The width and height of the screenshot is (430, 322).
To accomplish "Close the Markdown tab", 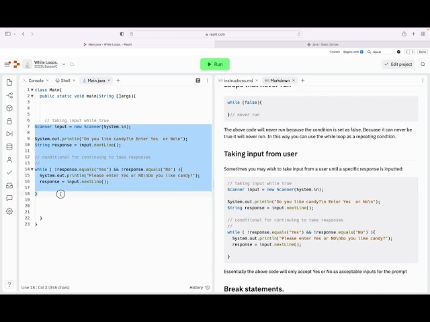I will [x=294, y=80].
